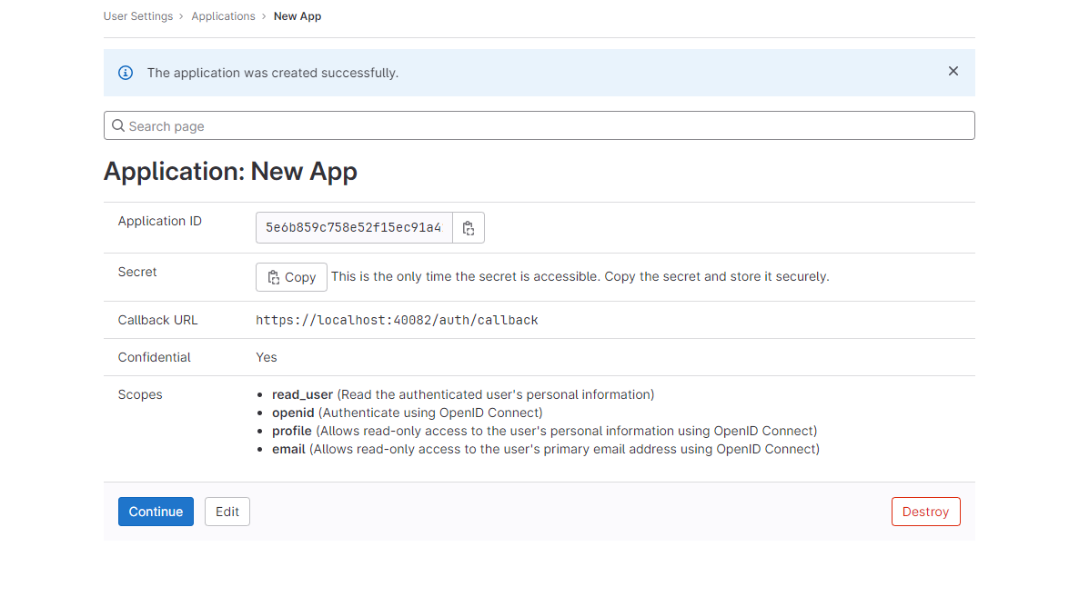1069x597 pixels.
Task: Open the Applications breadcrumb link
Action: pyautogui.click(x=223, y=15)
